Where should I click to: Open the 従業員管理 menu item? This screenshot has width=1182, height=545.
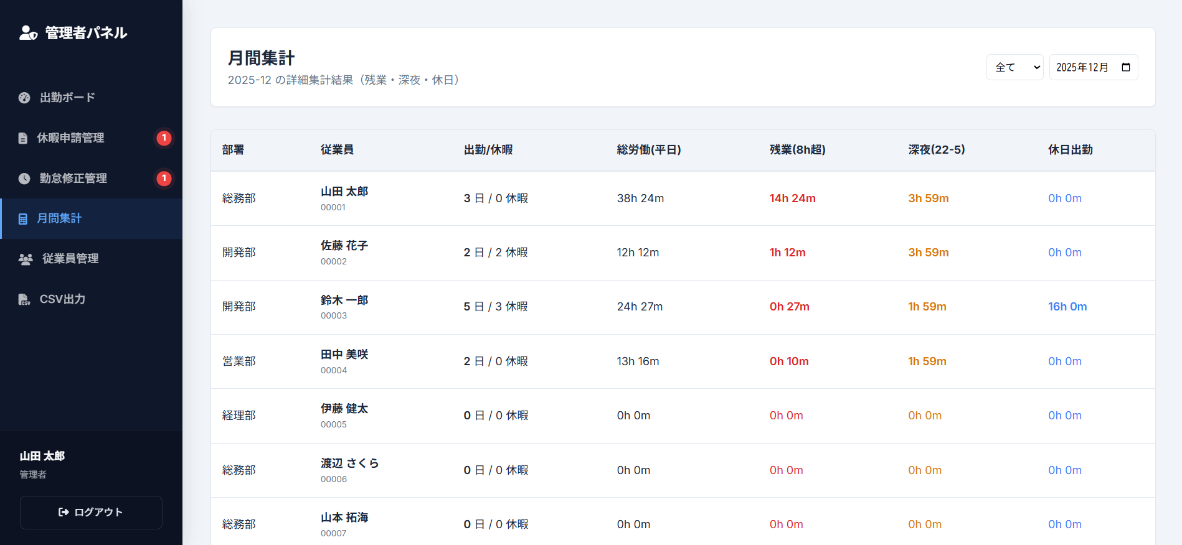pyautogui.click(x=70, y=259)
